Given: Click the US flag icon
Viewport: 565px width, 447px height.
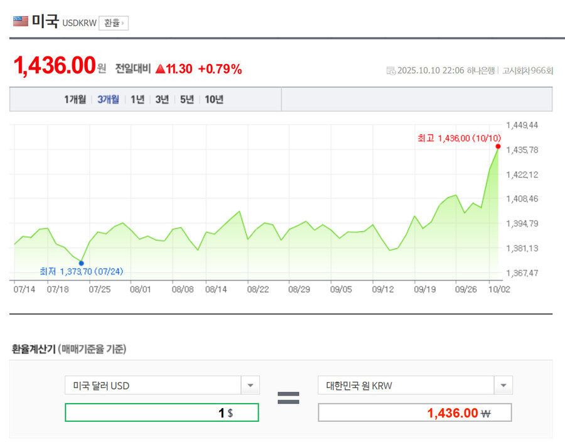Looking at the screenshot, I should pos(21,21).
